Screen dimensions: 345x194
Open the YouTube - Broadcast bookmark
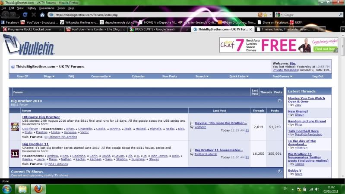click(39, 22)
